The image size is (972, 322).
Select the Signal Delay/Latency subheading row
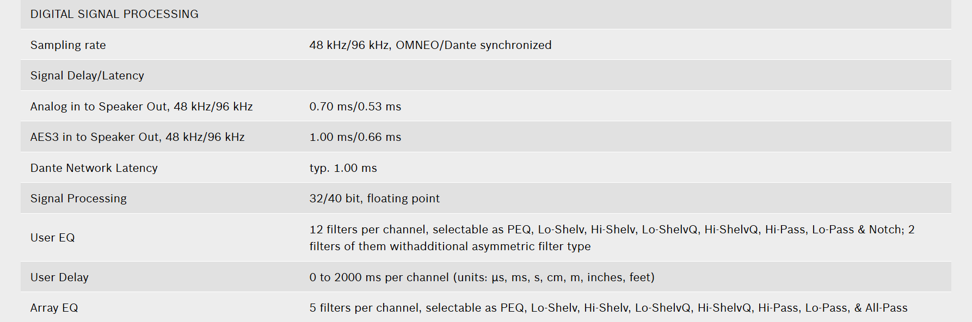(x=486, y=76)
